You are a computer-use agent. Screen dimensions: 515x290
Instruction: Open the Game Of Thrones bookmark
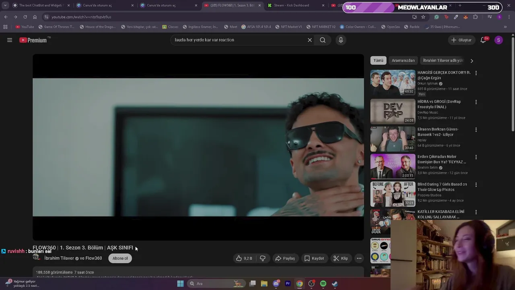56,27
